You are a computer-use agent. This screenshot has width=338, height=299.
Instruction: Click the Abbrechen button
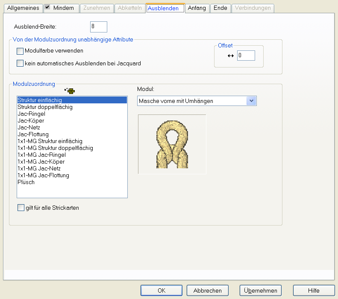tap(208, 290)
